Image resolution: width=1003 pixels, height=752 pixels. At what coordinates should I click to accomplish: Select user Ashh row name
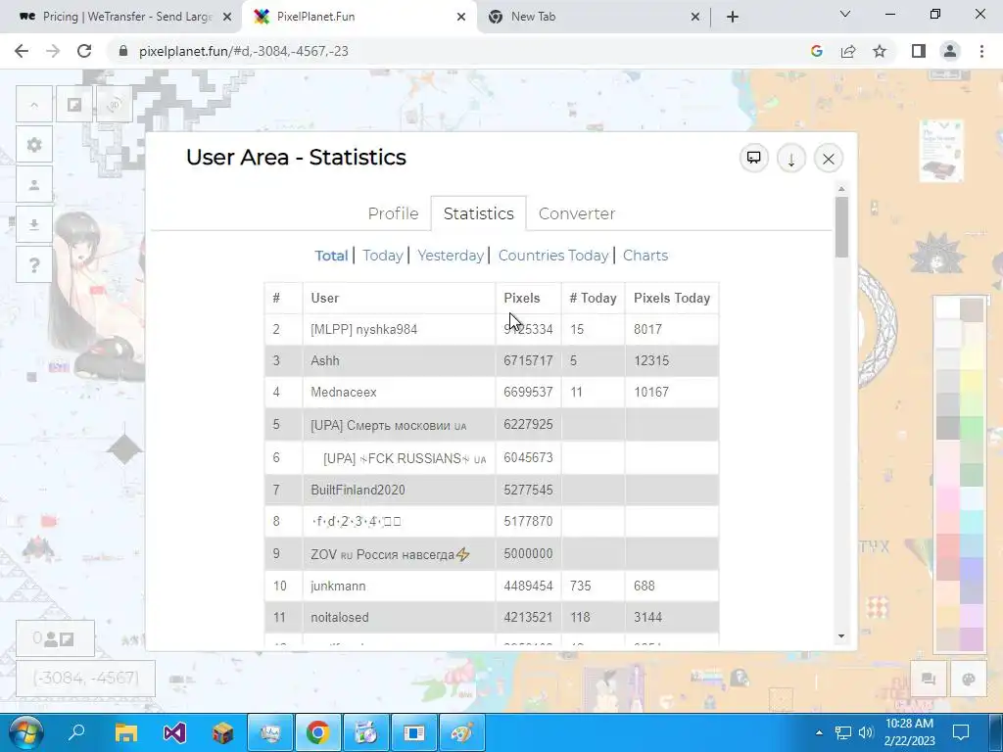click(325, 360)
